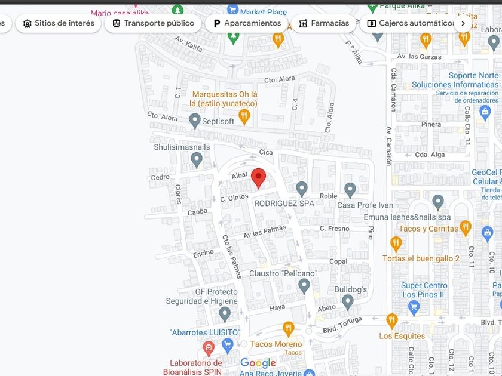Click the Market Place shopping cart pin
Image resolution: width=502 pixels, height=376 pixels.
232,10
